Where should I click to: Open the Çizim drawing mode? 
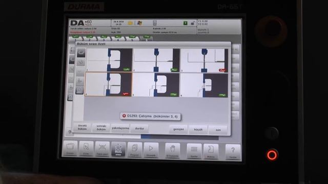[x=86, y=148]
